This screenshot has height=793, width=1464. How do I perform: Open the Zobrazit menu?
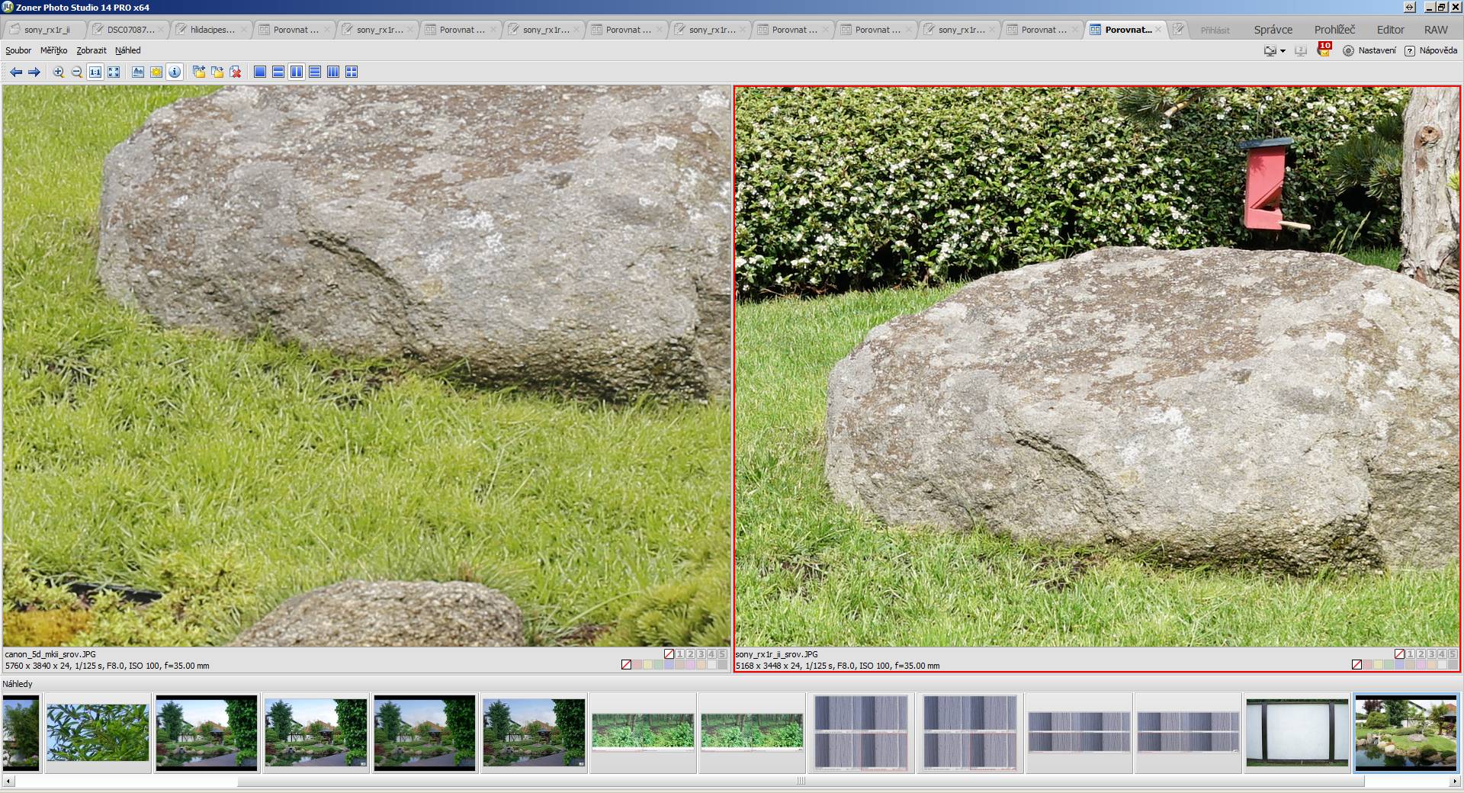[91, 50]
